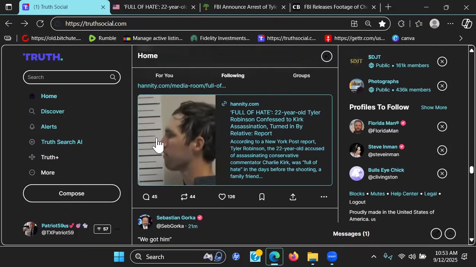
Task: Expand the More menu in sidebar
Action: pyautogui.click(x=48, y=172)
